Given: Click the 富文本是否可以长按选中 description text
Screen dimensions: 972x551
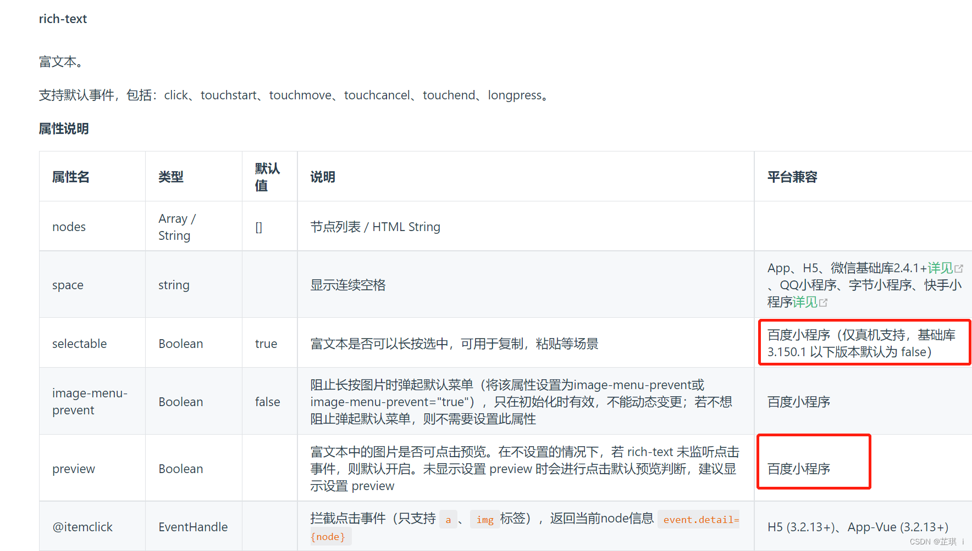Looking at the screenshot, I should (x=454, y=344).
